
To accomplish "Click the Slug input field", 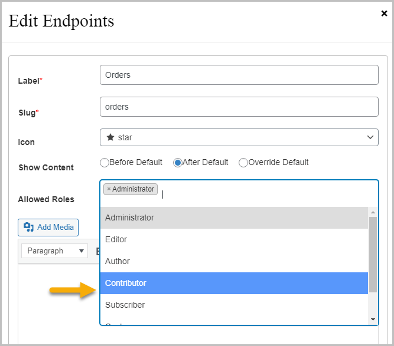I will click(239, 107).
